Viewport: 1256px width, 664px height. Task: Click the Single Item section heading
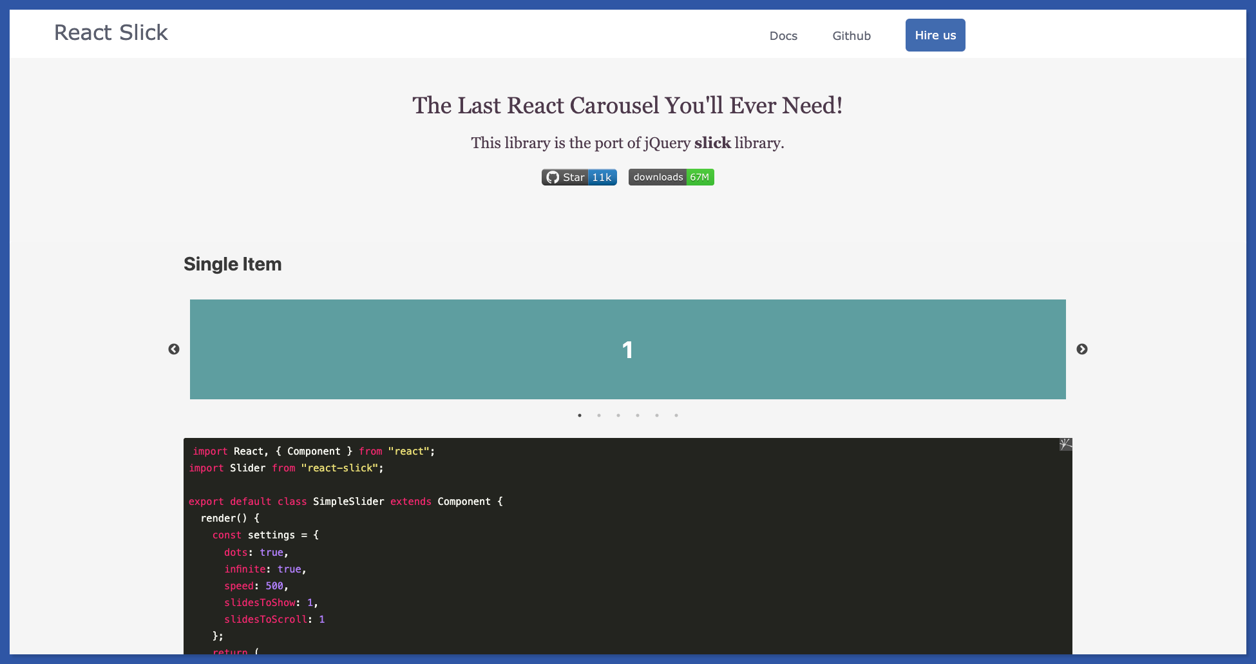click(233, 264)
